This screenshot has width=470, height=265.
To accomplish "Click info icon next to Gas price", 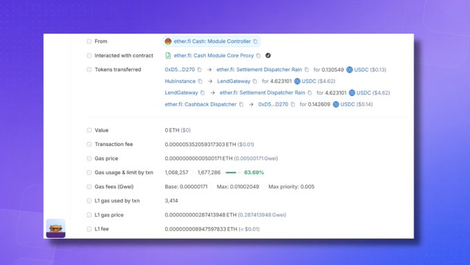I will (89, 158).
